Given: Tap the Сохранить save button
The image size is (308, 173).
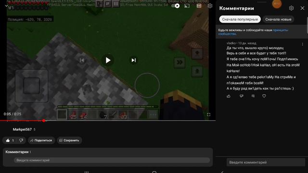Looking at the screenshot, I should pyautogui.click(x=69, y=140).
